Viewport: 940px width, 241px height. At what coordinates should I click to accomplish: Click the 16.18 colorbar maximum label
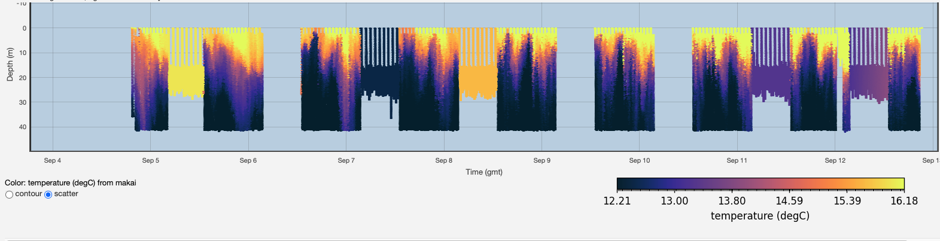tap(904, 201)
